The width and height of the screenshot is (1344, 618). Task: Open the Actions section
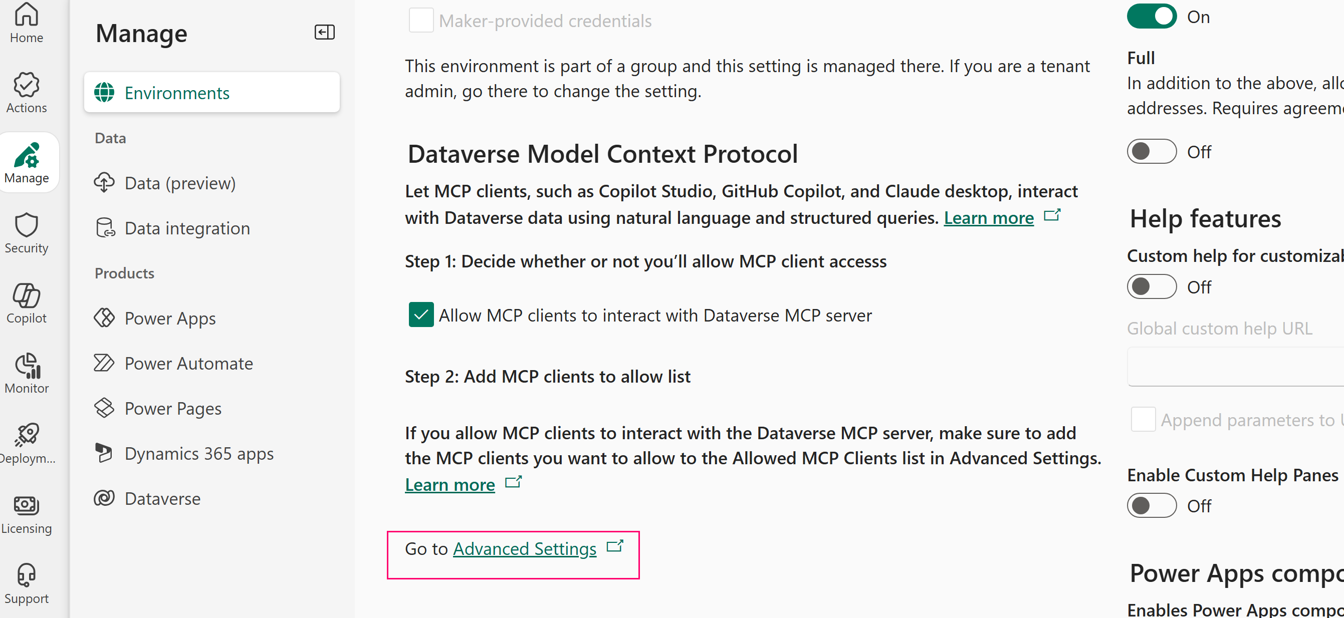pyautogui.click(x=26, y=92)
